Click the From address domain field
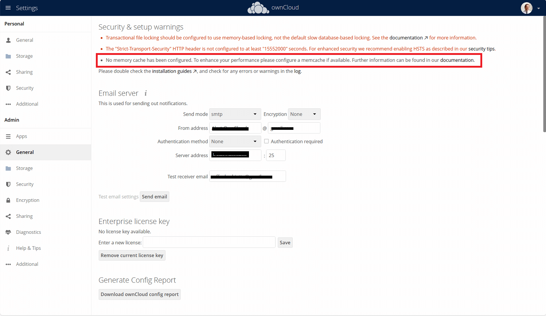Image resolution: width=546 pixels, height=316 pixels. click(x=294, y=128)
